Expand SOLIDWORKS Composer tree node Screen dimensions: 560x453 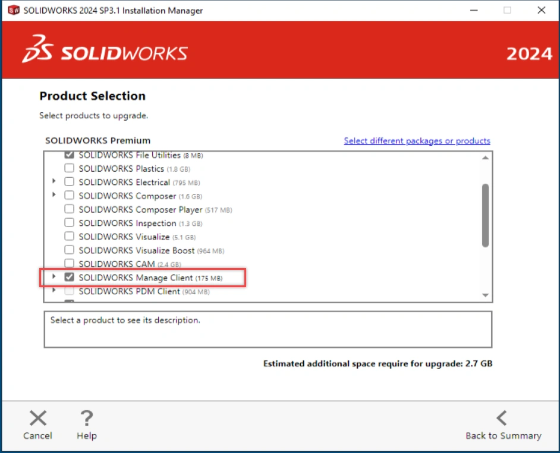click(54, 195)
